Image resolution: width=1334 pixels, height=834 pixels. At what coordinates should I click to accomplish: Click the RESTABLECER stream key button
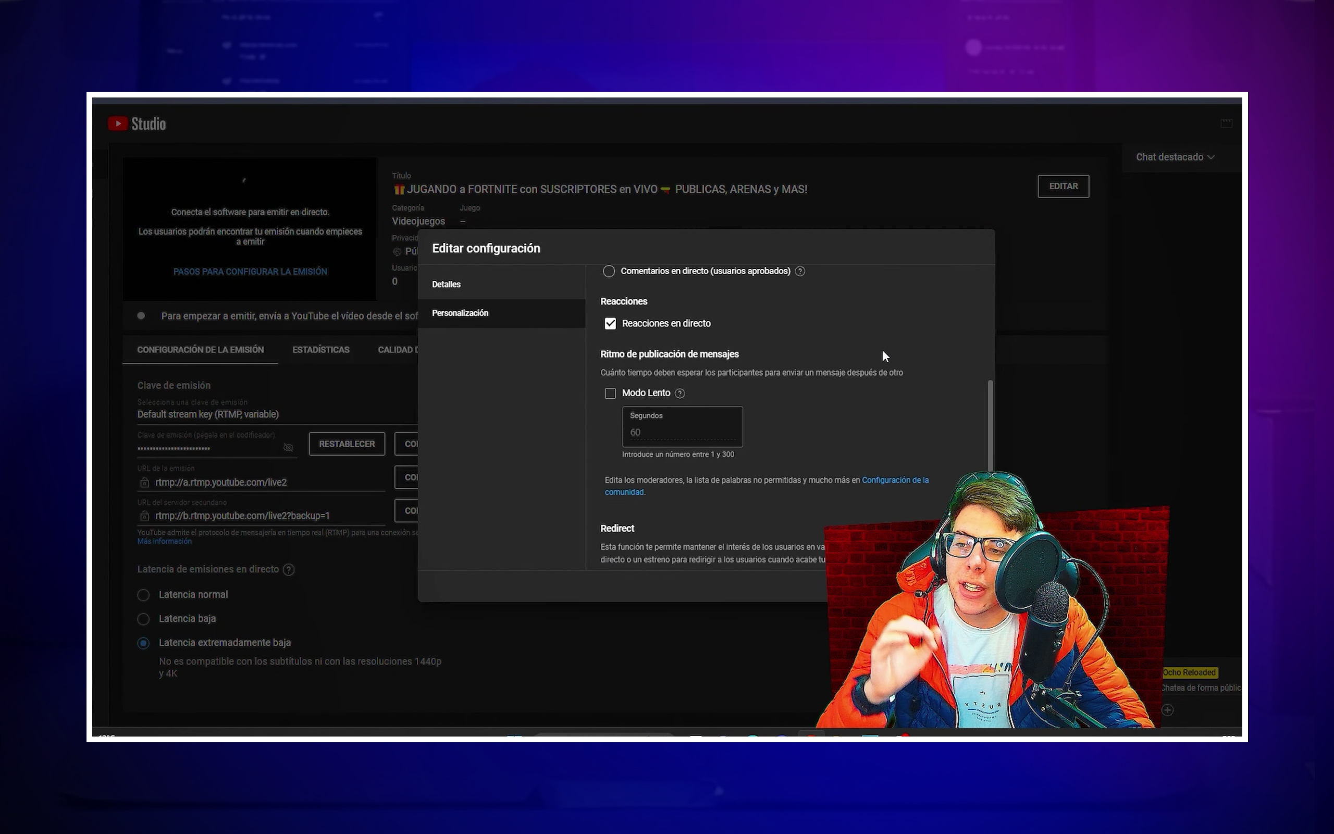pos(347,444)
